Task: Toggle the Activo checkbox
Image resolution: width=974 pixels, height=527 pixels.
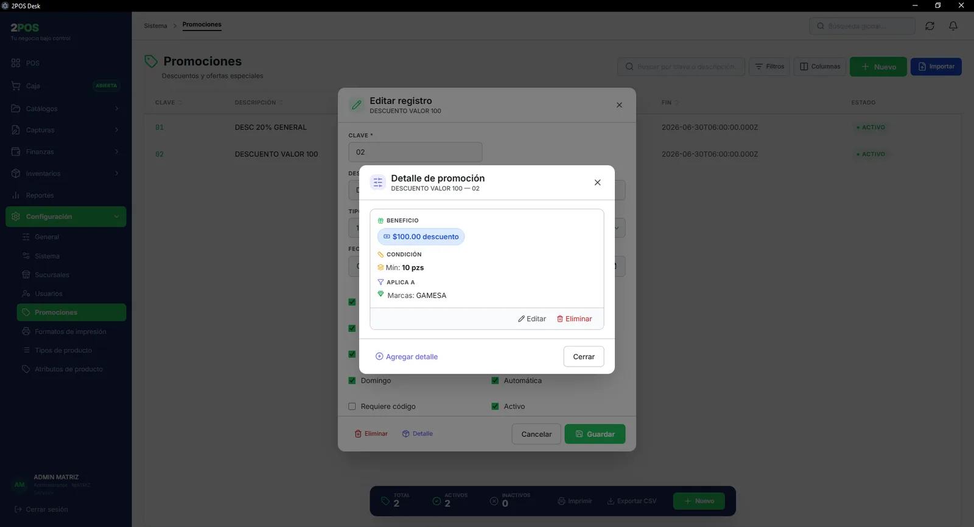Action: tap(495, 407)
